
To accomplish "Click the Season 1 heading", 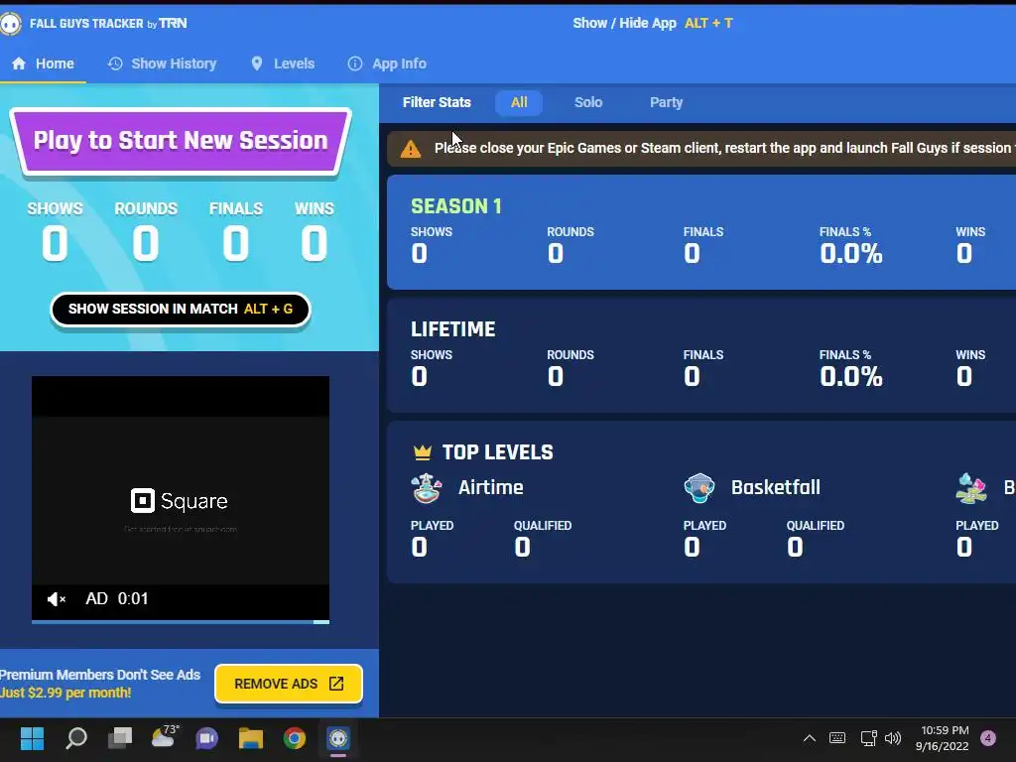I will (456, 206).
